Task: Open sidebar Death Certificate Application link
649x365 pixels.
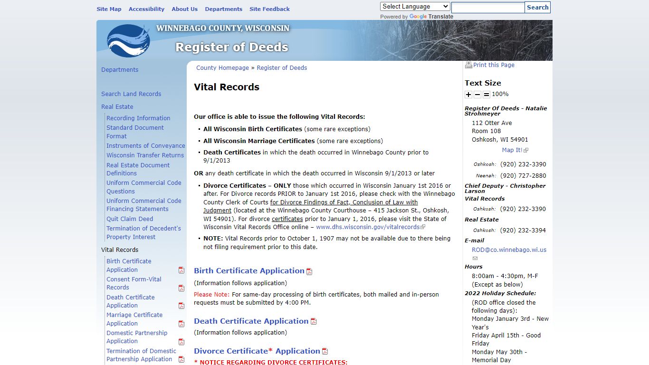Action: click(130, 301)
